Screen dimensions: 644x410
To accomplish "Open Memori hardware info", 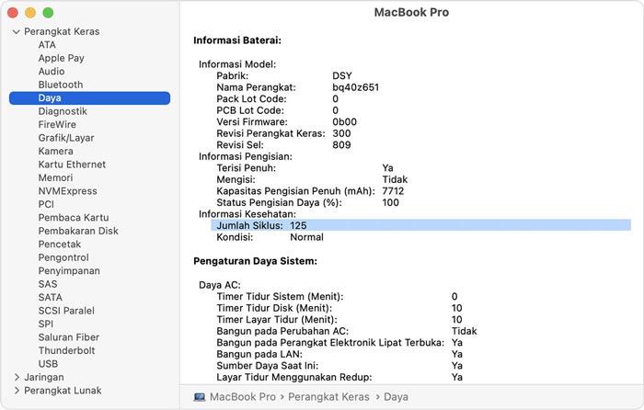I will [x=55, y=177].
